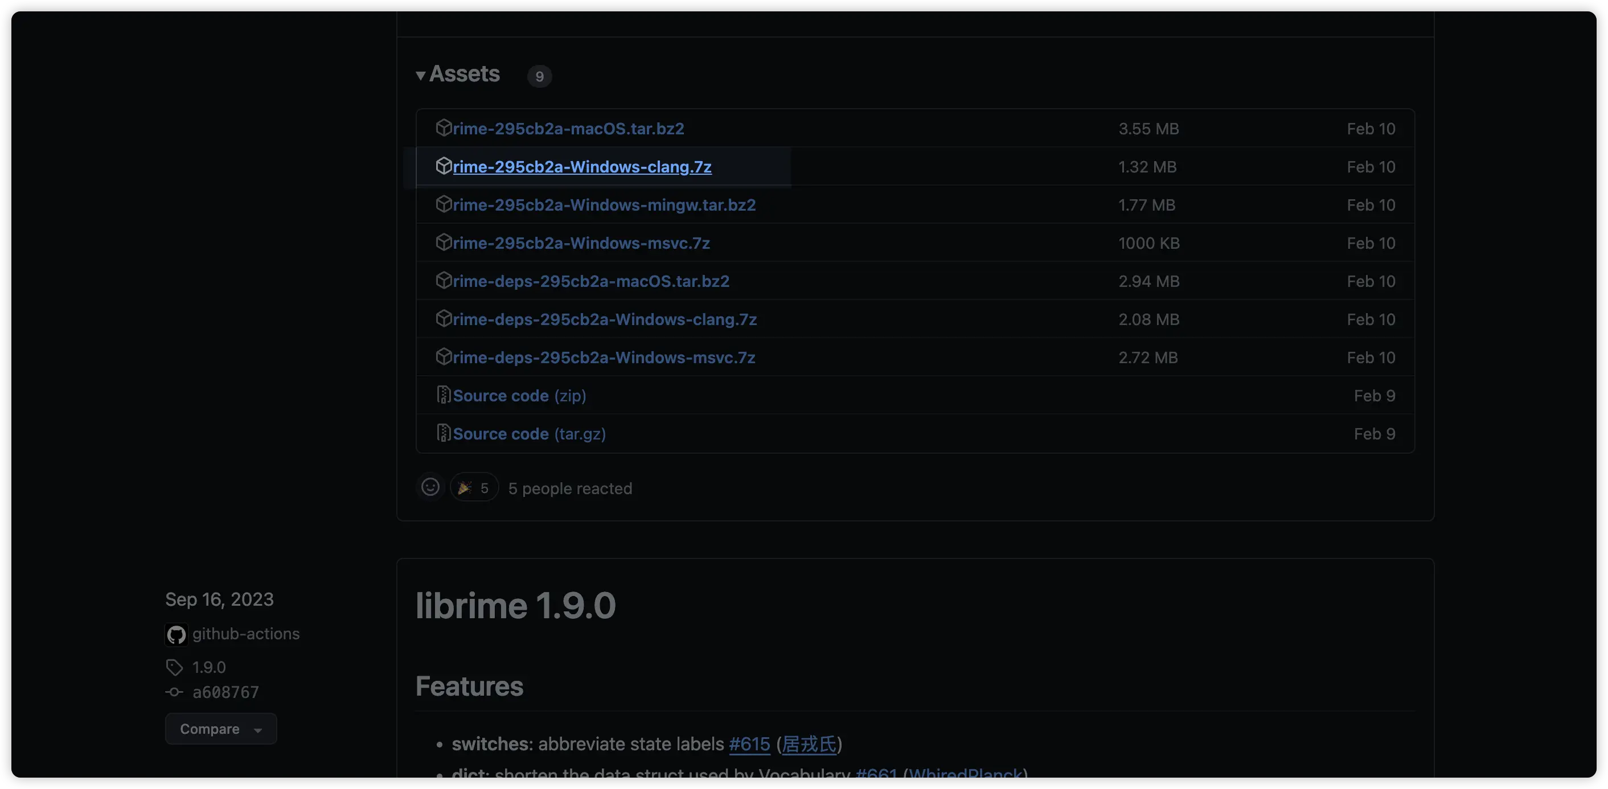This screenshot has height=789, width=1608.
Task: Open the Compare dropdown
Action: (x=221, y=729)
